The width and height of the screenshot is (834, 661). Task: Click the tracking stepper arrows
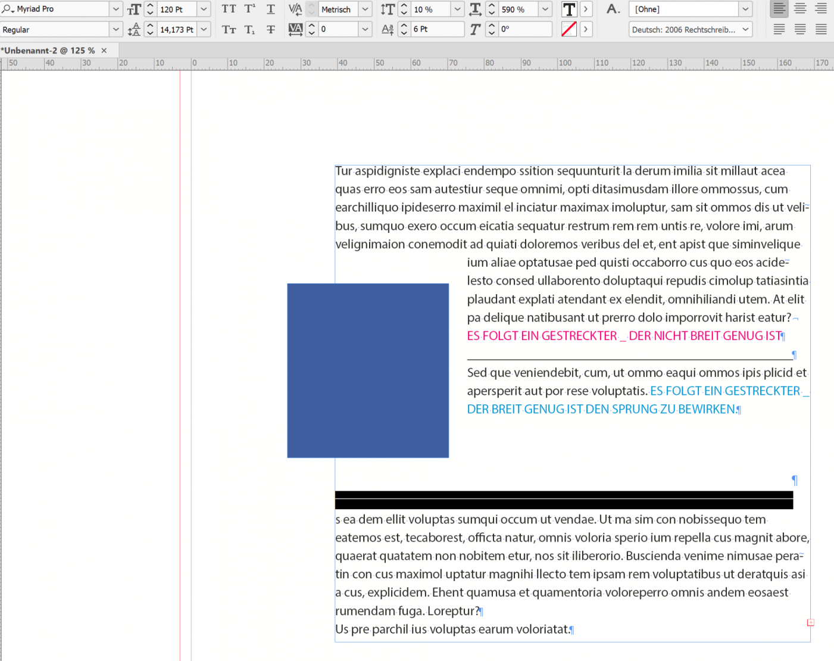pos(311,29)
